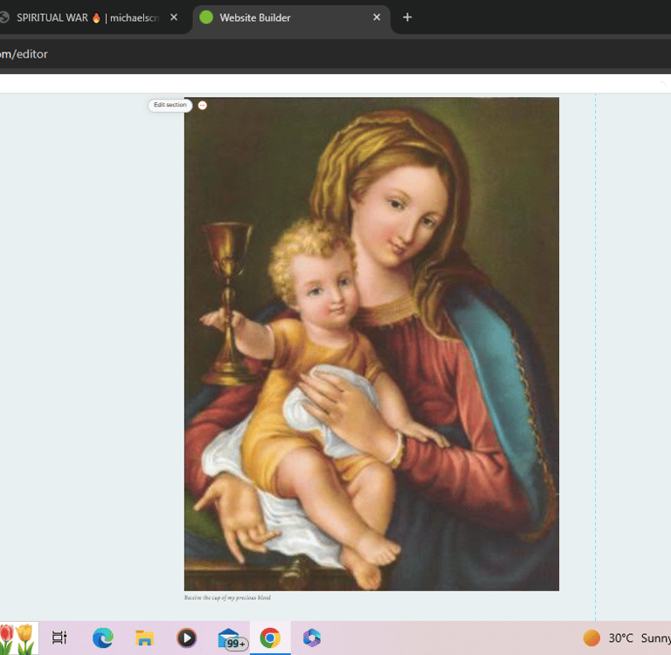
Task: Select the Madonna and Child painting image
Action: tap(371, 344)
